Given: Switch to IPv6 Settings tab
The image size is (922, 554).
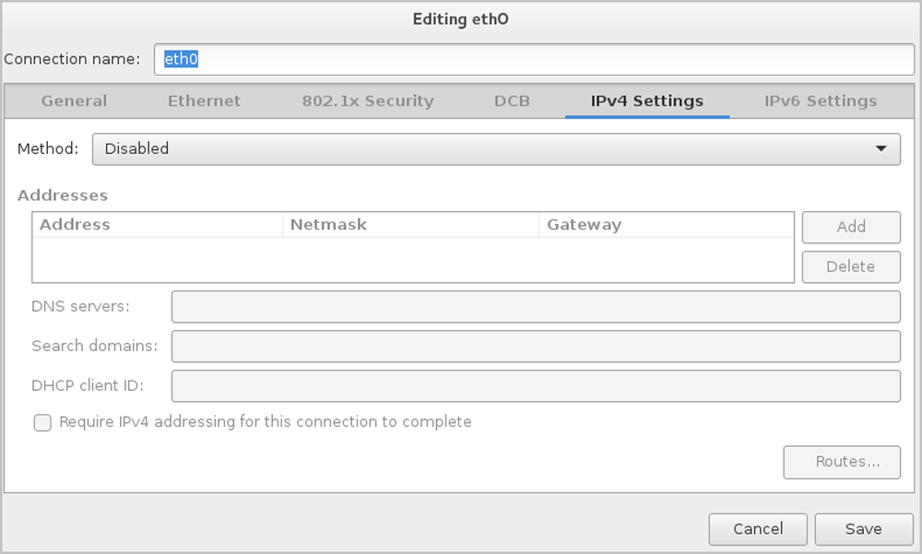Looking at the screenshot, I should [821, 101].
